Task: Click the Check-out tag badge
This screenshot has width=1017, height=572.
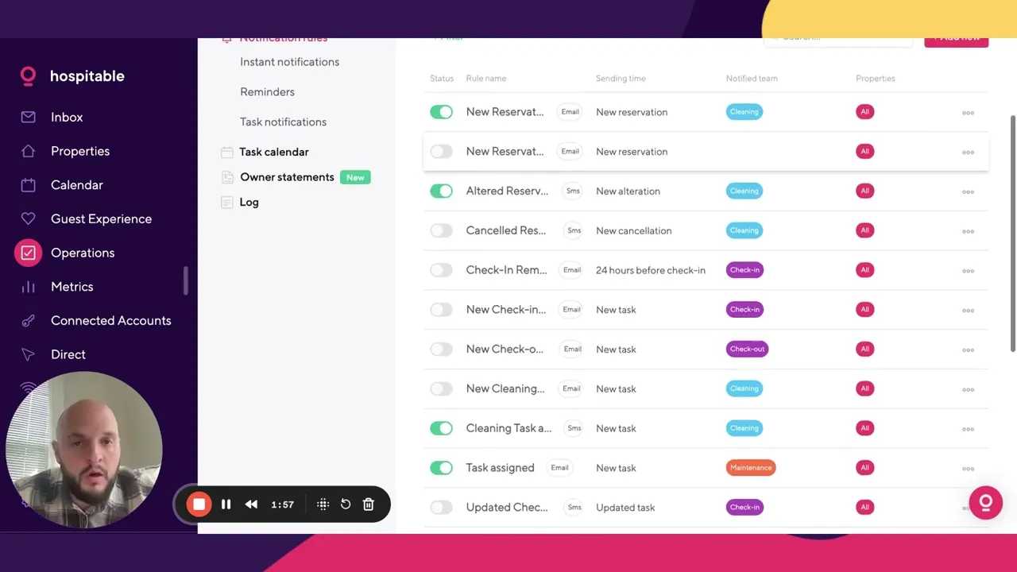Action: click(x=747, y=349)
